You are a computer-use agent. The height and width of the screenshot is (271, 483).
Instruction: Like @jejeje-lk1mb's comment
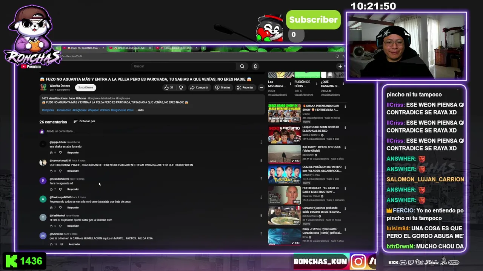[x=51, y=152]
